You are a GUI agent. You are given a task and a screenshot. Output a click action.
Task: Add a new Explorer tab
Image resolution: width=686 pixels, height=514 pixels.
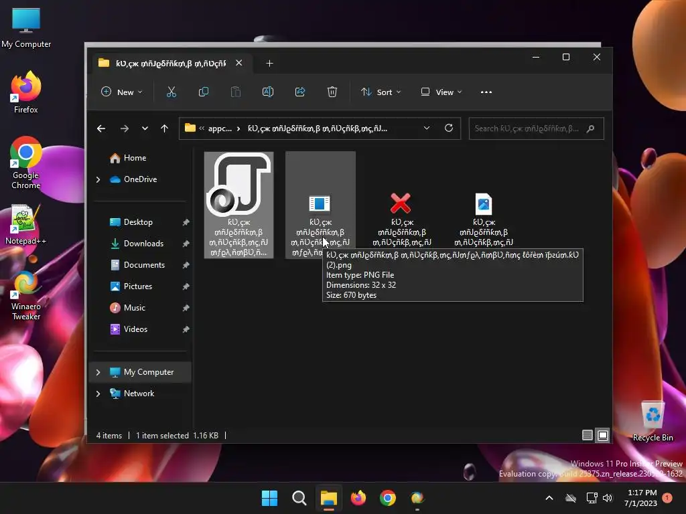269,64
